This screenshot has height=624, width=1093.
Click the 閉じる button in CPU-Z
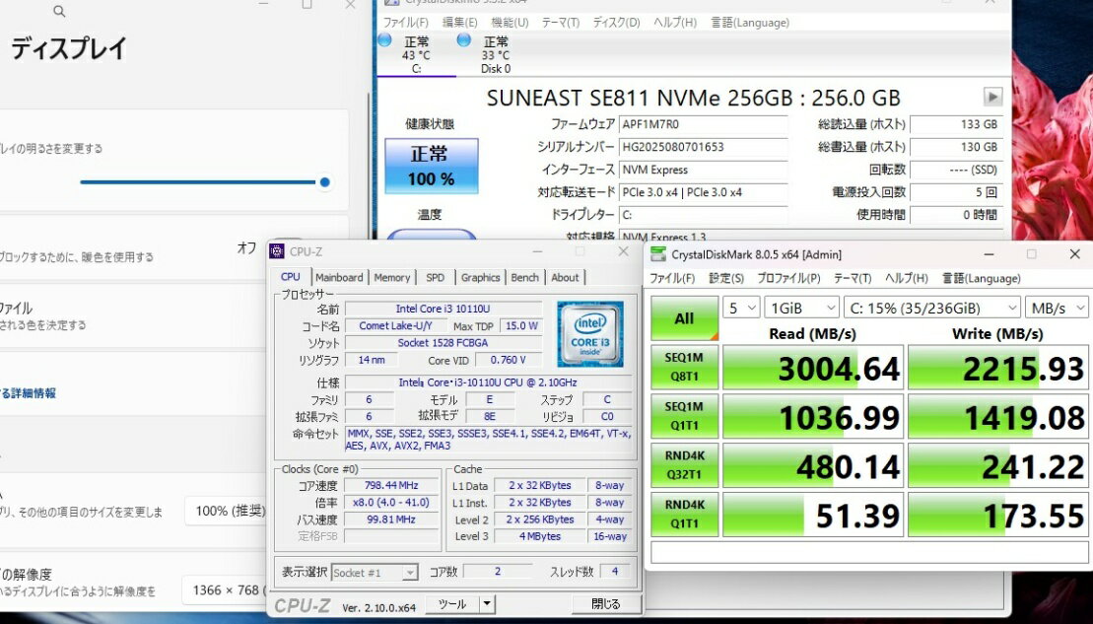tap(605, 604)
